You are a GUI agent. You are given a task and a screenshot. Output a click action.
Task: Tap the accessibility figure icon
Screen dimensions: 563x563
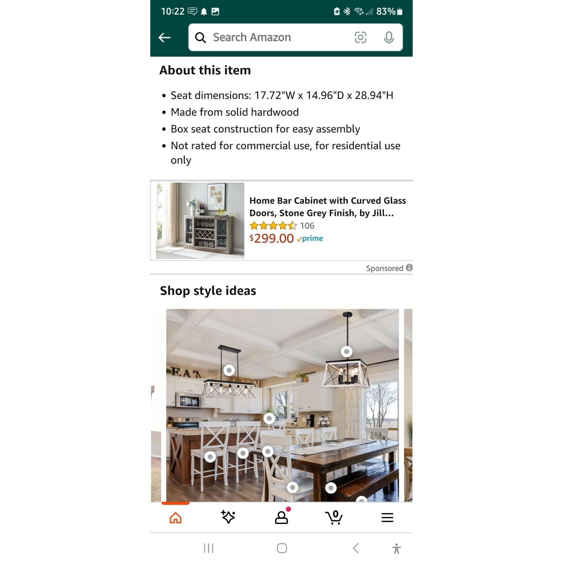[396, 548]
